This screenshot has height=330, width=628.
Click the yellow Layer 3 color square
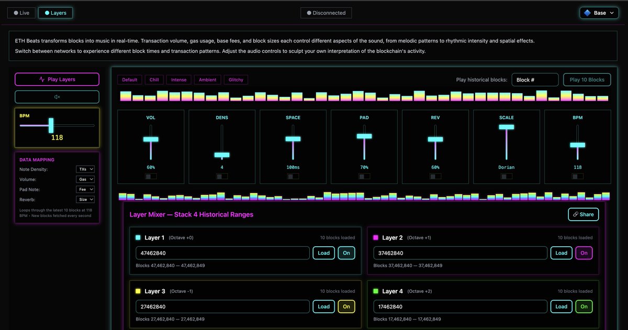click(138, 291)
